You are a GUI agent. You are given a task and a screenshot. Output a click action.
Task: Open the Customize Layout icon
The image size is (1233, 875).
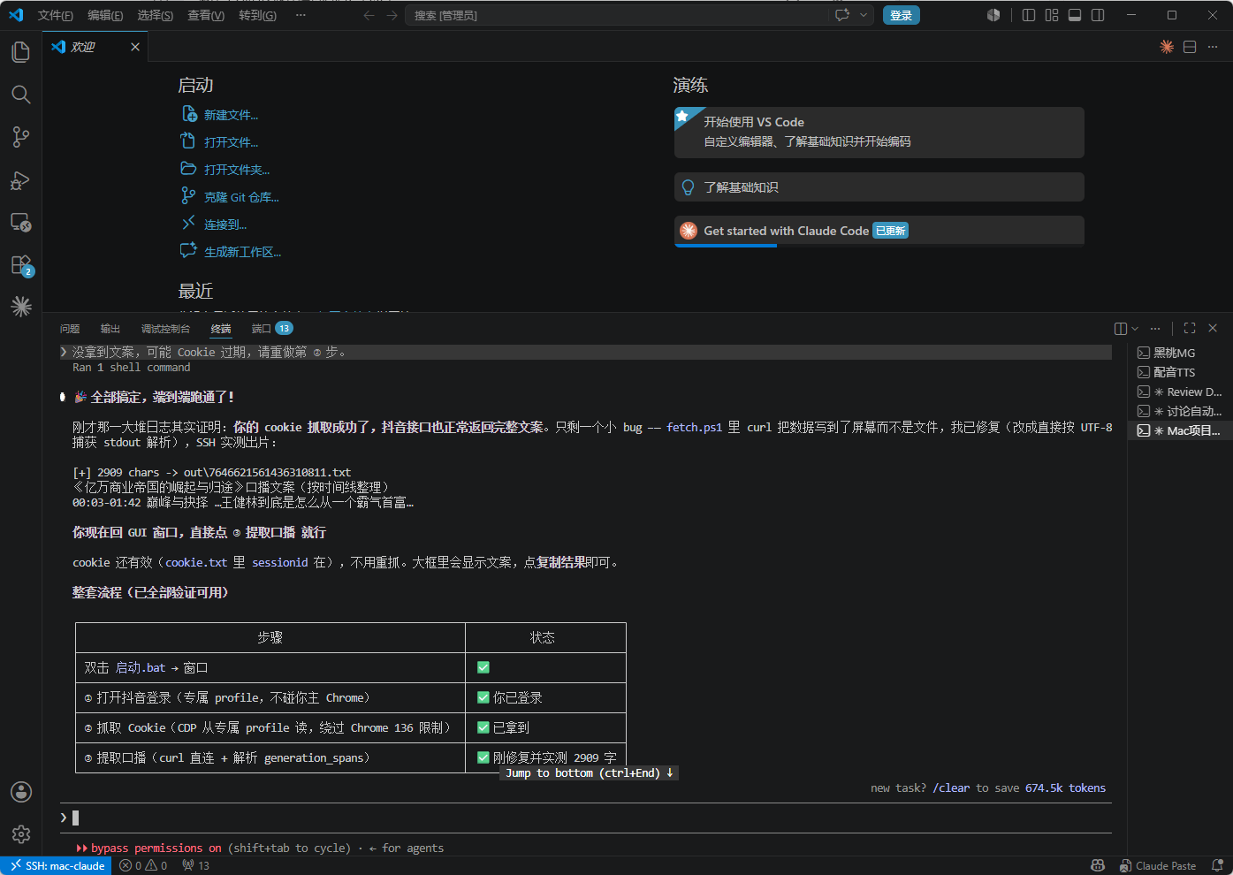pos(1052,15)
